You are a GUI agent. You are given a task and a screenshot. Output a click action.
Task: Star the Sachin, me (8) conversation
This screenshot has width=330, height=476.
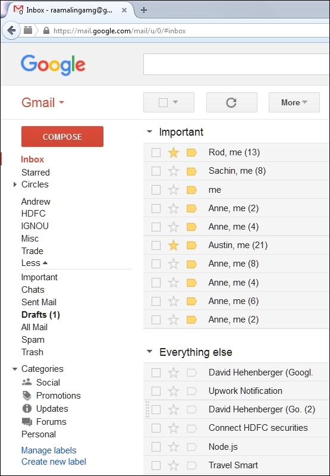pyautogui.click(x=173, y=171)
